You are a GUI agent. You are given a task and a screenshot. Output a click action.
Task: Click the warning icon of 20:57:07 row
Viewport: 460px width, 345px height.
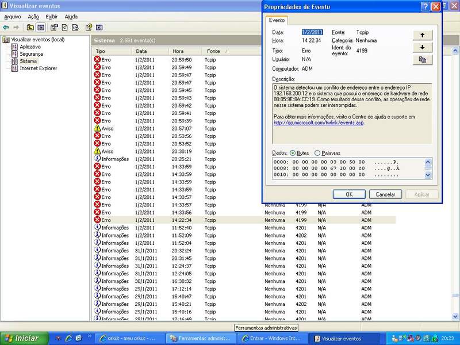[x=97, y=128]
